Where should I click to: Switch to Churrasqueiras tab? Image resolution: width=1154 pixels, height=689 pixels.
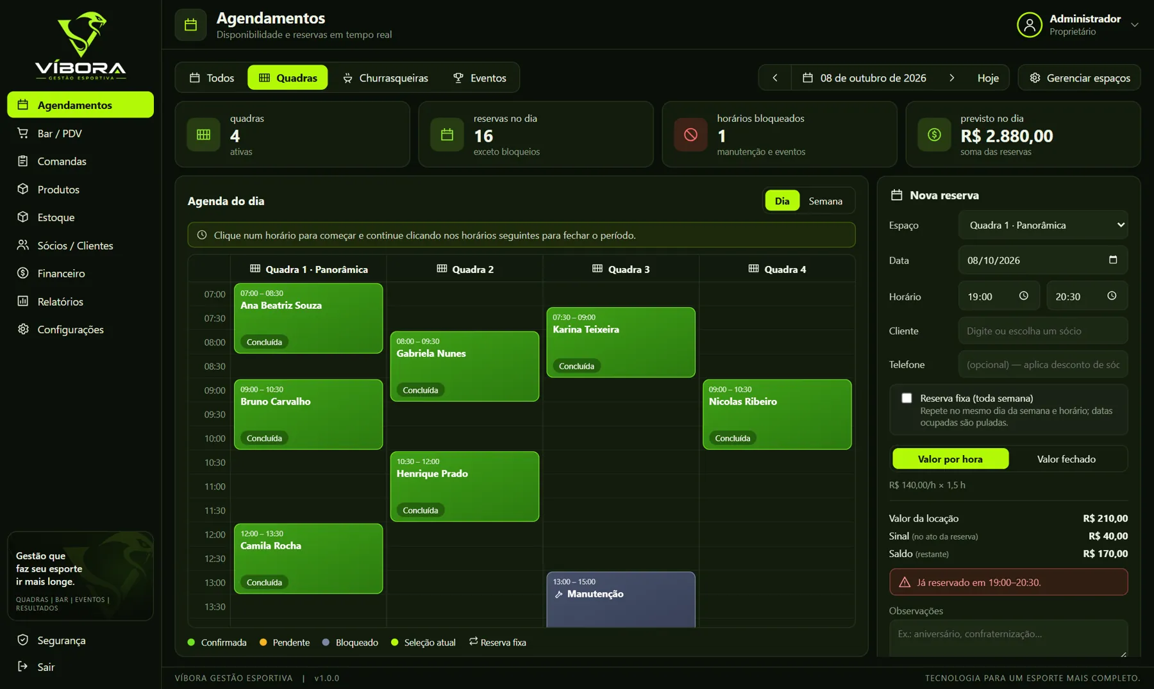(x=385, y=78)
